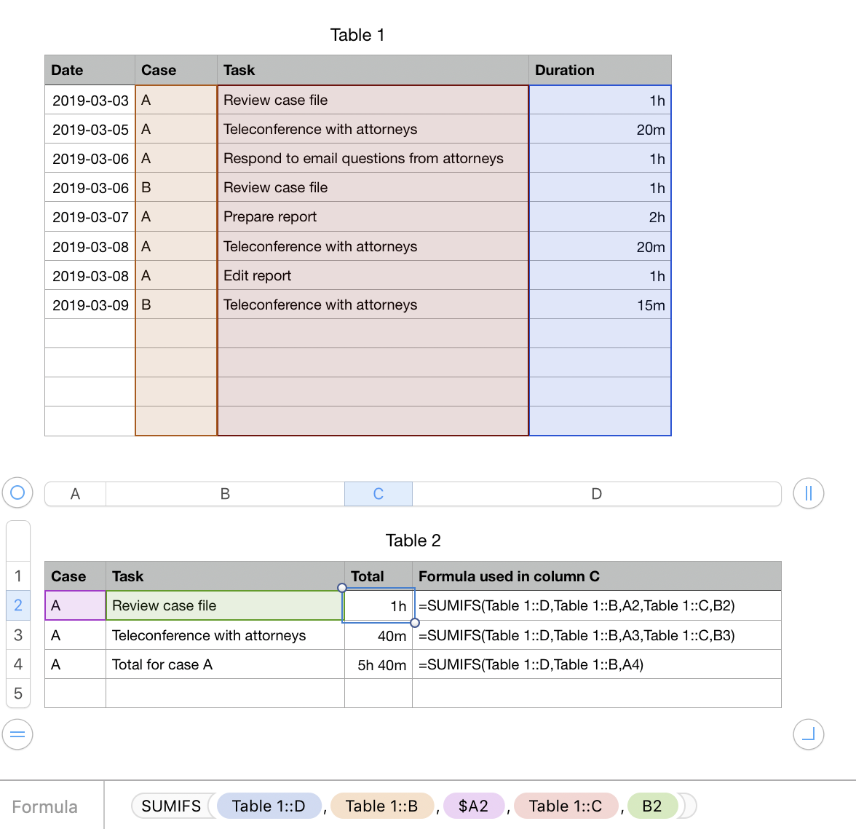Click the $A2 reference token
Viewport: 856px width, 829px height.
(473, 806)
